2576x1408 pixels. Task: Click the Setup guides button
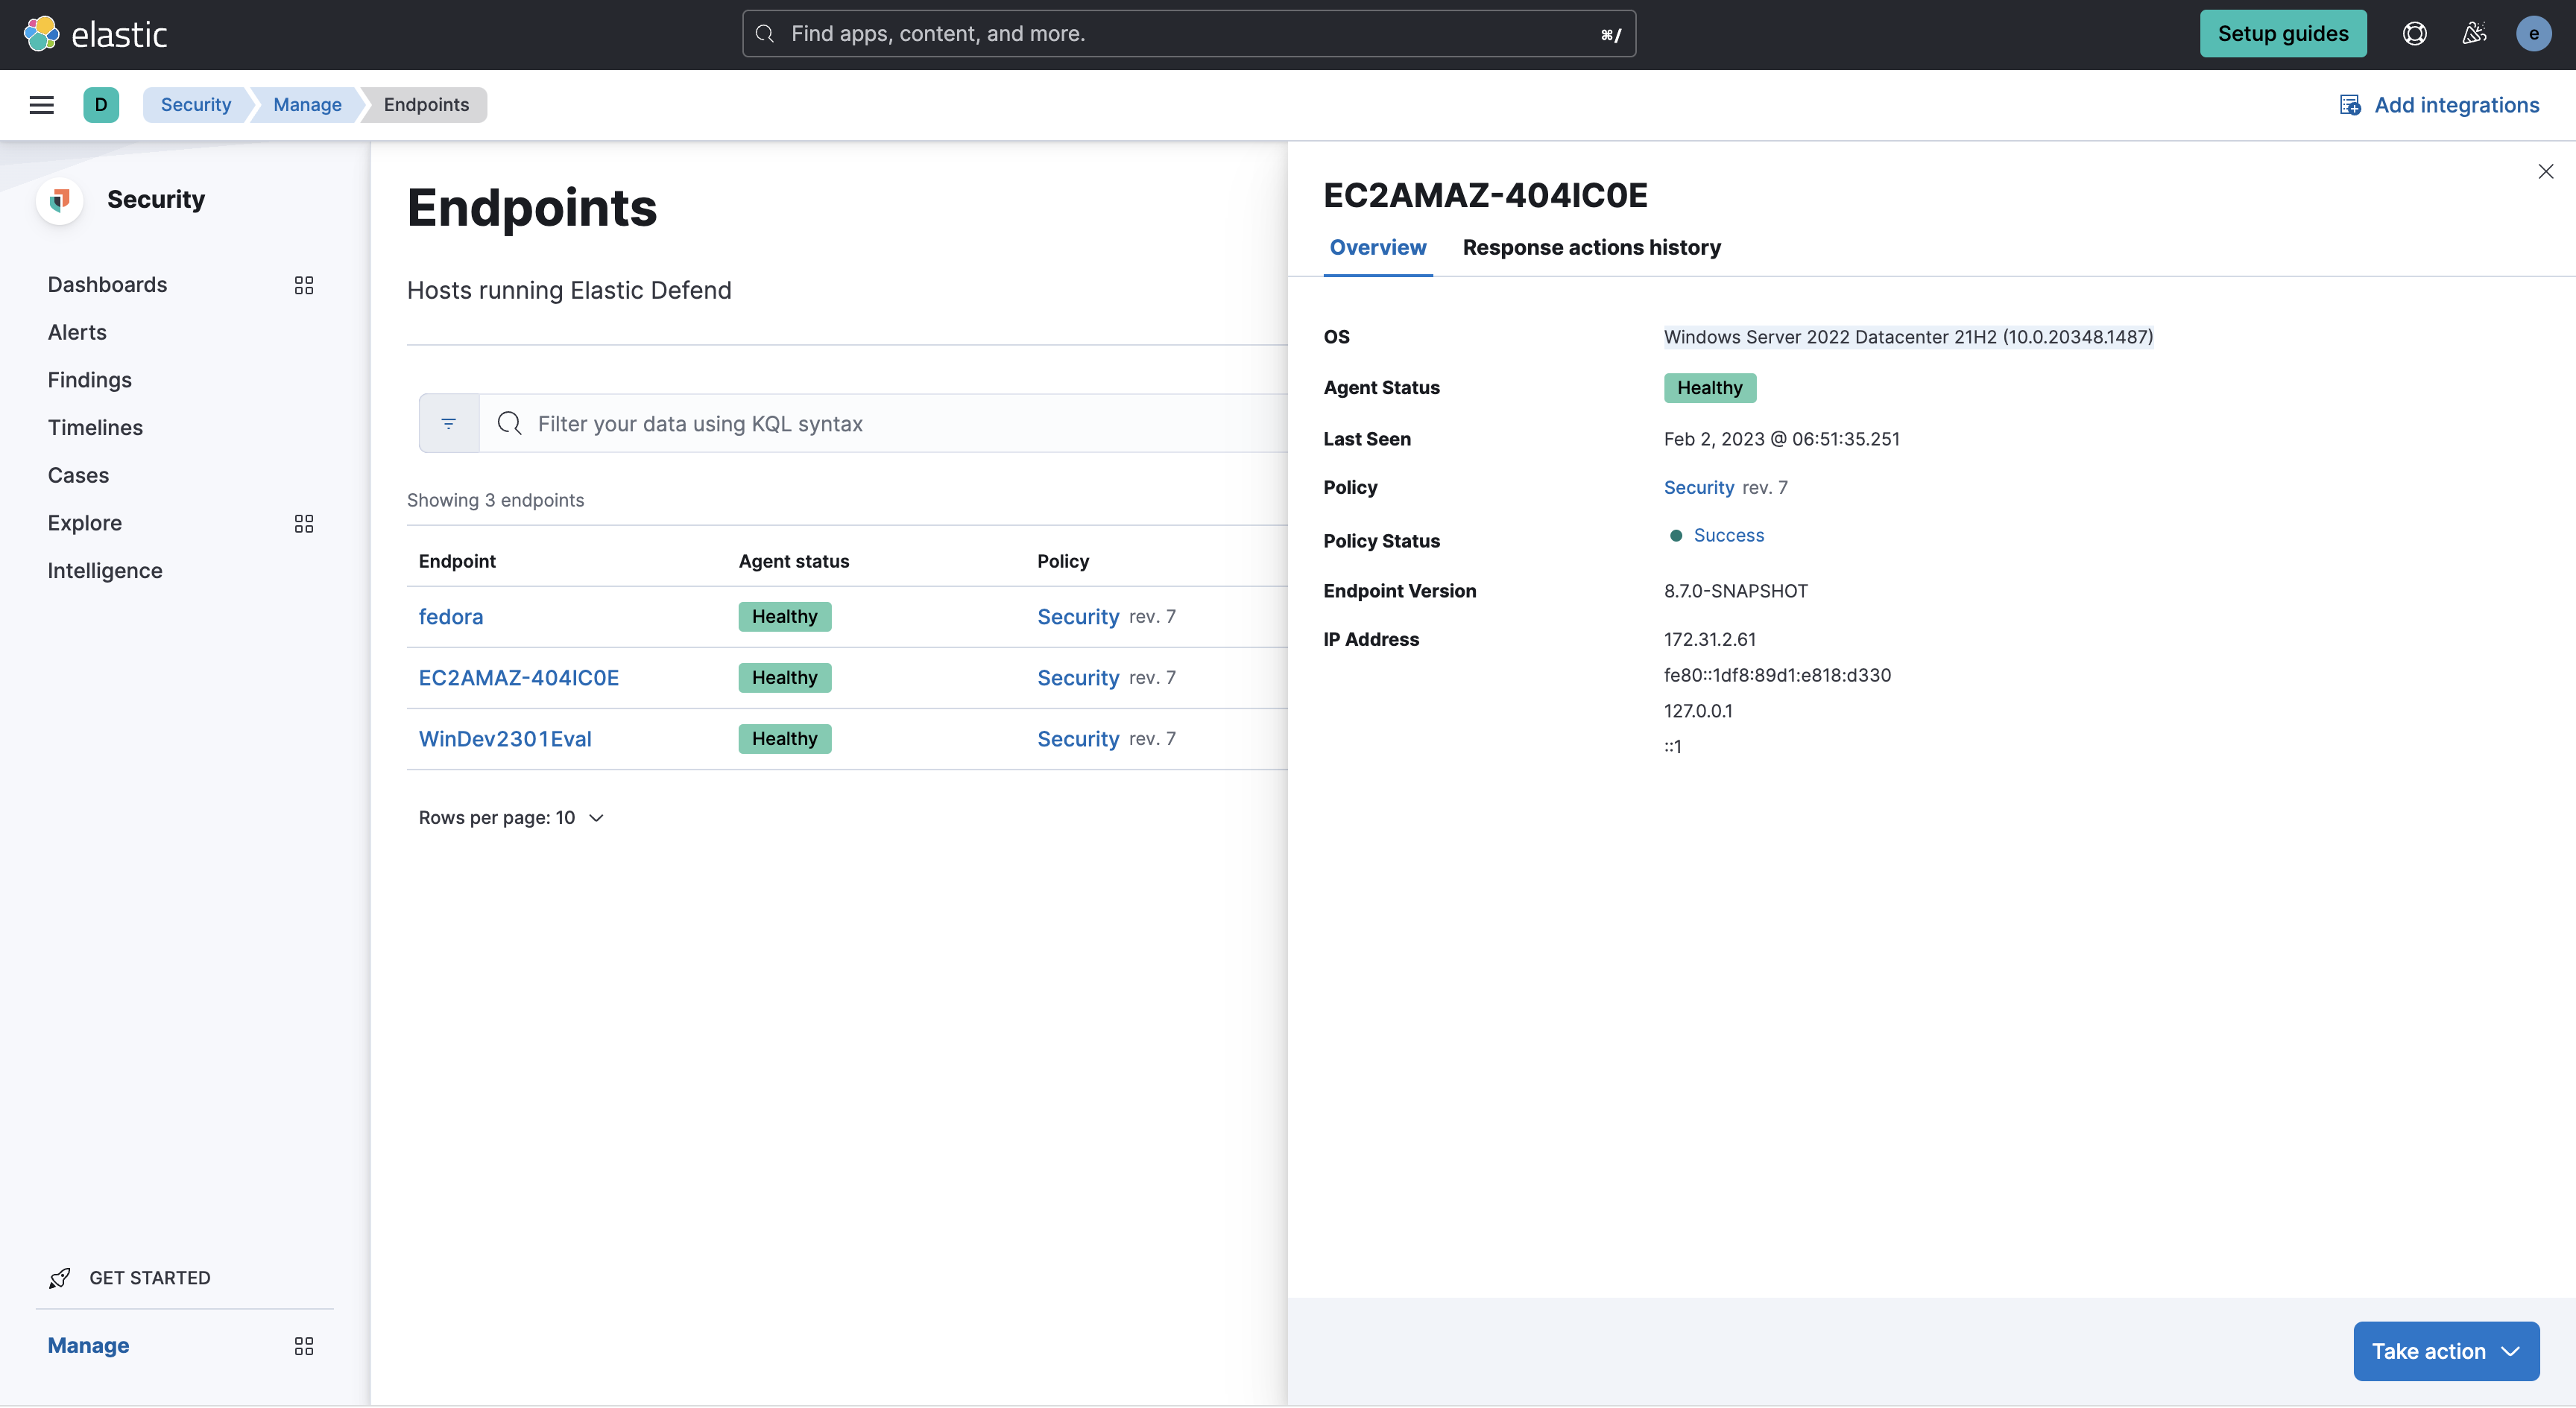[2283, 33]
